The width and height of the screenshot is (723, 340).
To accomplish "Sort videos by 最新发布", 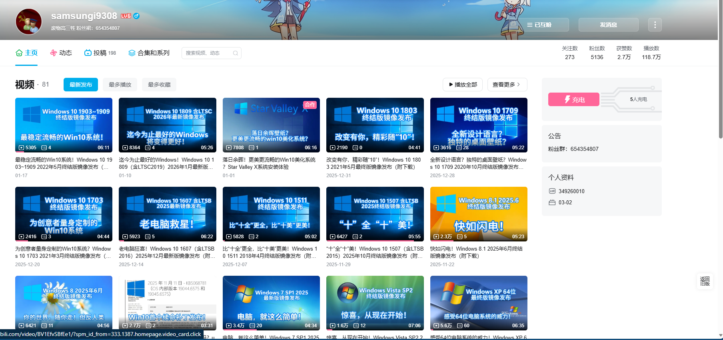I will (x=81, y=85).
